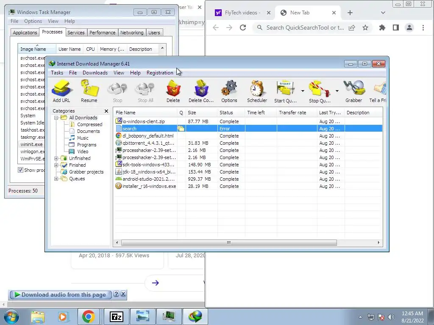Click the Stop toolbar icon
Screen dimensions: 434x325
point(117,91)
